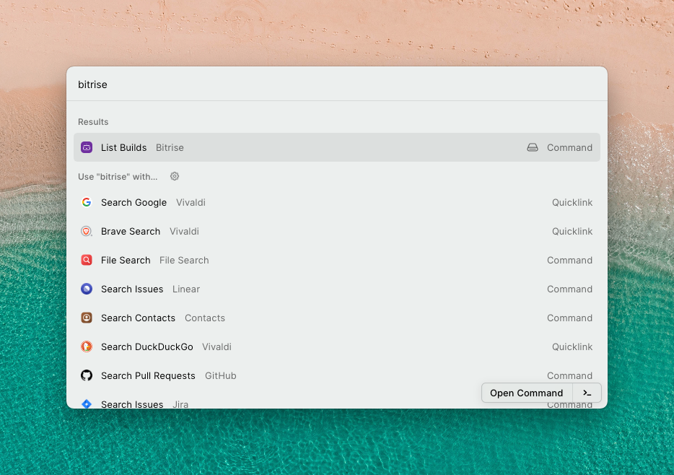Select the Search Google quicklink row
This screenshot has height=475, width=674.
pos(336,202)
